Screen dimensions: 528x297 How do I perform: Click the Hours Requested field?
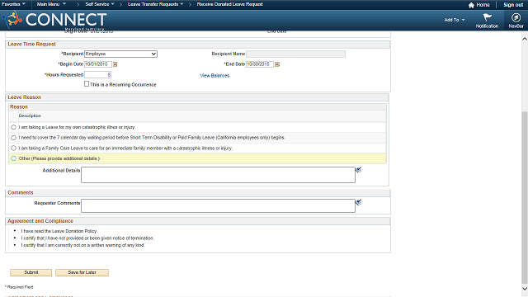[x=97, y=75]
